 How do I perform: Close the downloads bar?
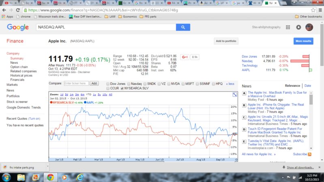pos(320,167)
